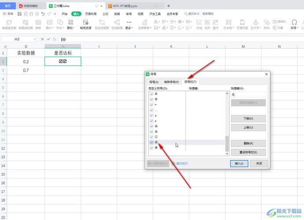Click the symbol list scroll-down arrow
304x220 pixels.
pos(227,154)
